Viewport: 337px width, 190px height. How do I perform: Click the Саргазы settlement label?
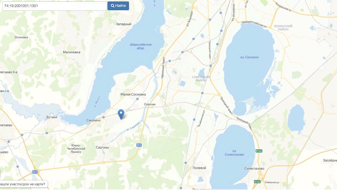click(x=102, y=148)
